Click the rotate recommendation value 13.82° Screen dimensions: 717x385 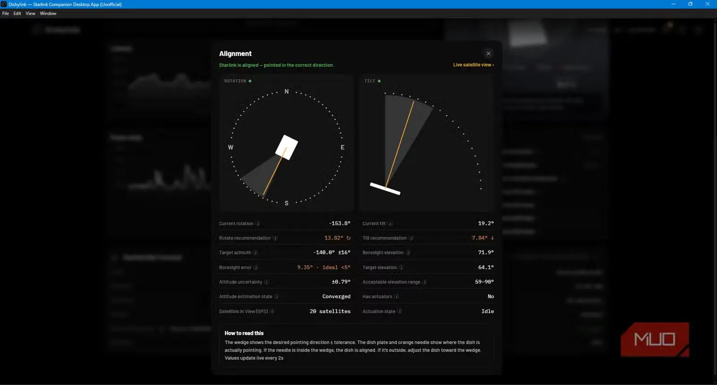(x=334, y=238)
